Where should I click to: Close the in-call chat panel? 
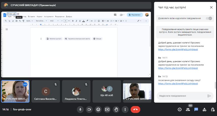point(211,7)
